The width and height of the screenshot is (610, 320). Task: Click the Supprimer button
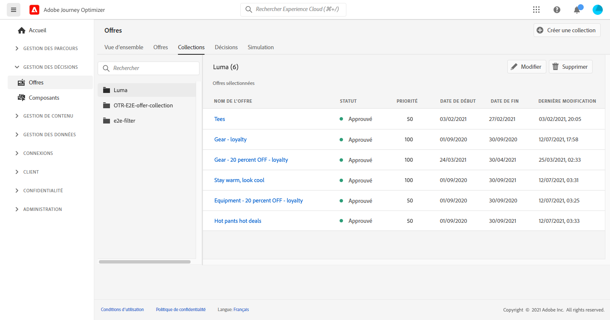(570, 67)
